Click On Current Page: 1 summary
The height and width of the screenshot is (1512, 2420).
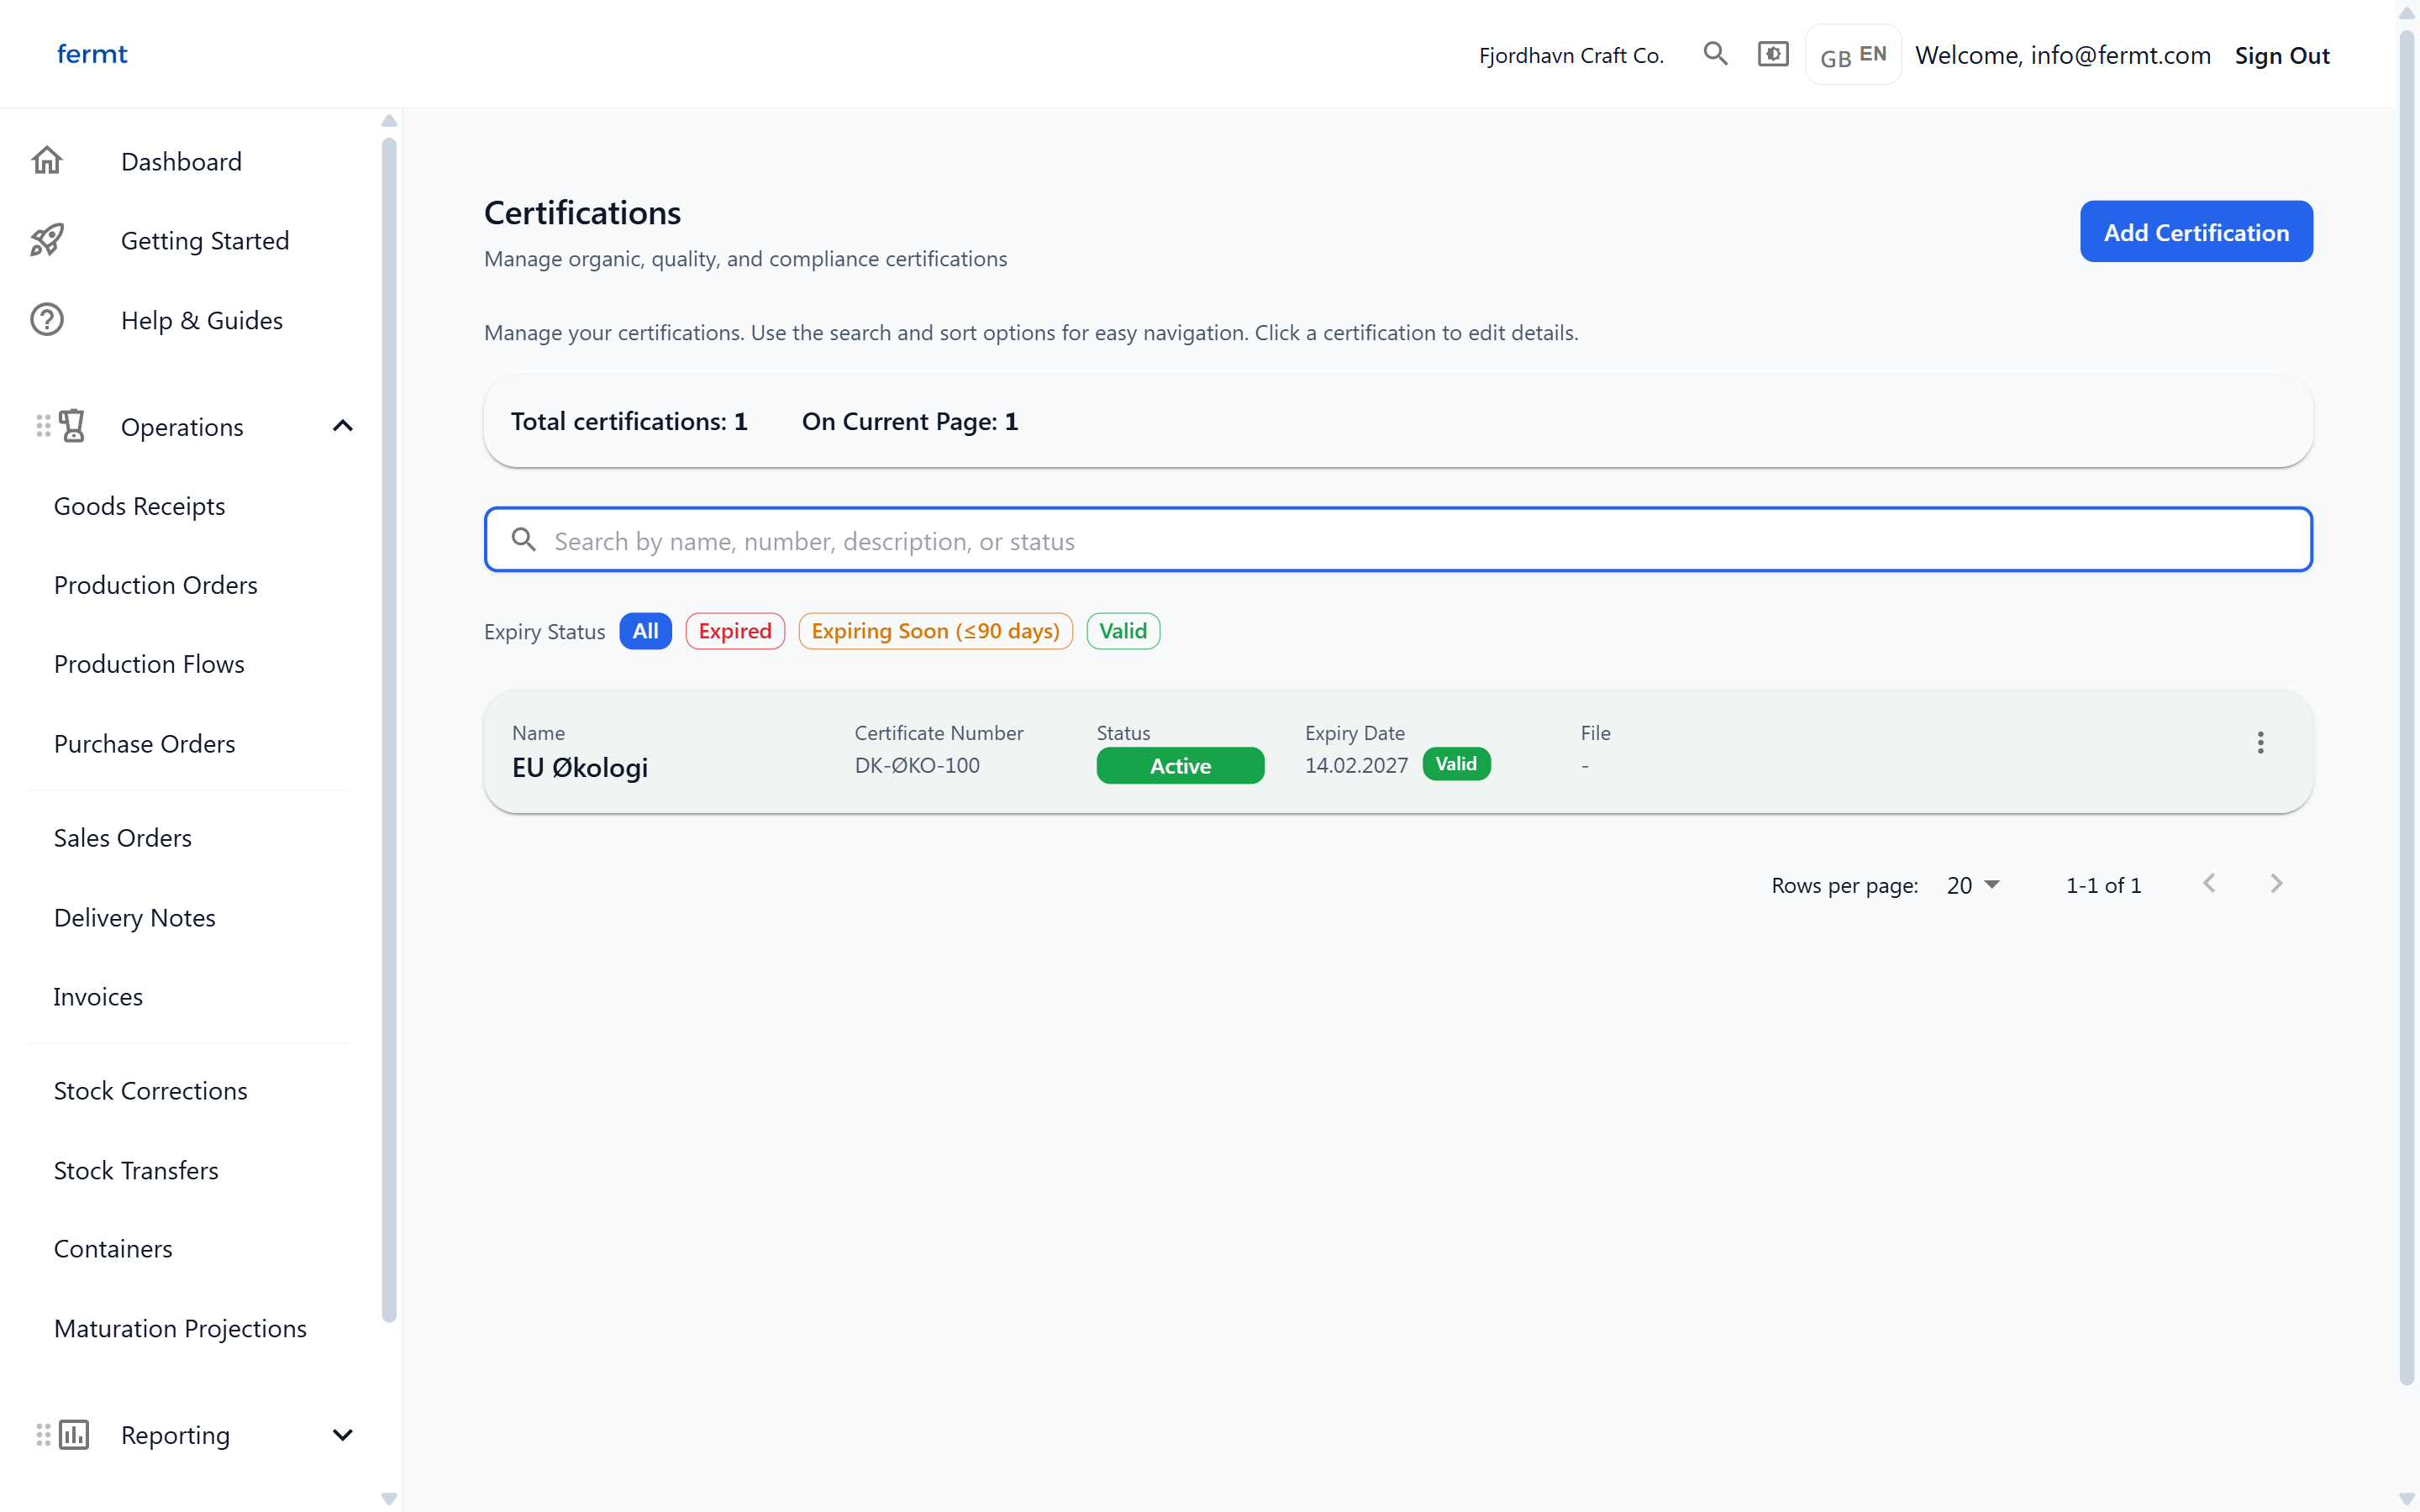pyautogui.click(x=909, y=421)
